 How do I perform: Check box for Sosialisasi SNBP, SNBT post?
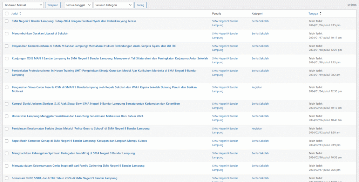coord(7,178)
